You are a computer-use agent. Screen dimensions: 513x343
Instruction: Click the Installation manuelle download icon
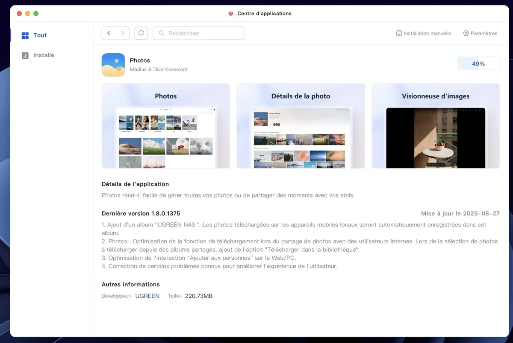pyautogui.click(x=398, y=33)
